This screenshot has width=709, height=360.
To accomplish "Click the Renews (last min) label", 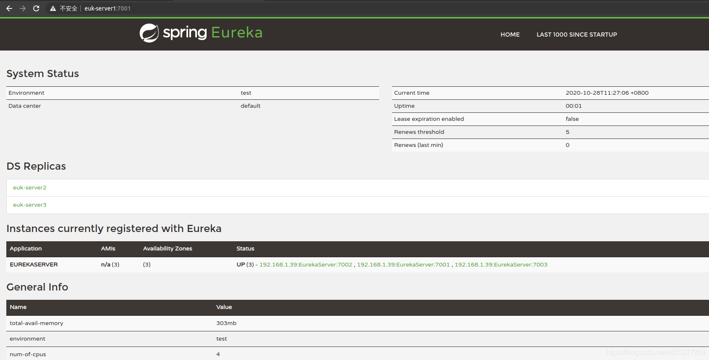I will (418, 145).
